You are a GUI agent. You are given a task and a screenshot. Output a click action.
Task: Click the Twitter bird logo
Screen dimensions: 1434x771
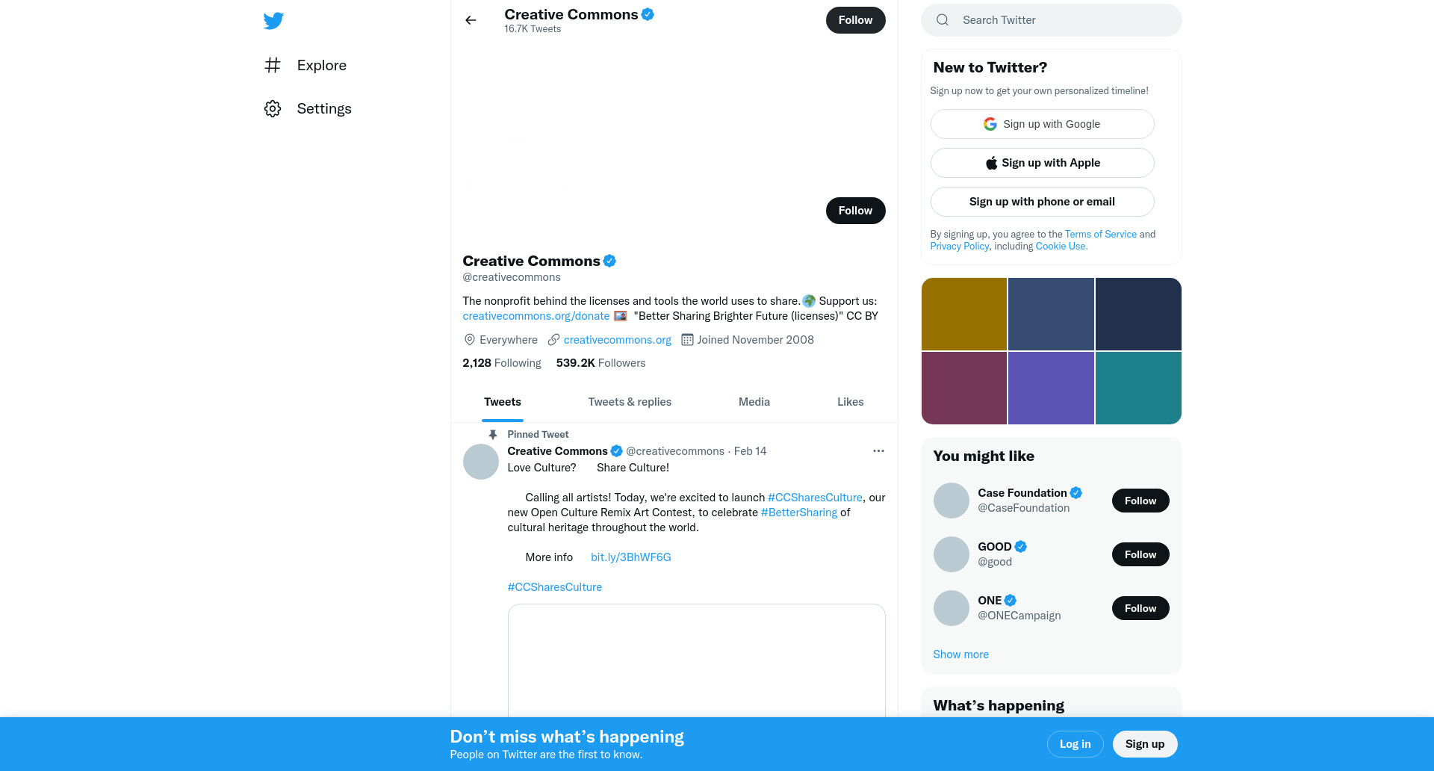click(x=273, y=20)
